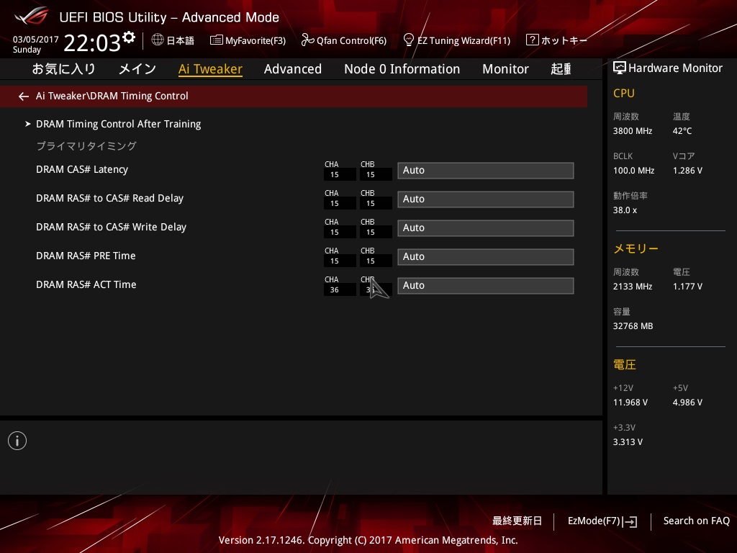Click 最終更新日 last modified button
This screenshot has height=553, width=737.
(x=517, y=521)
